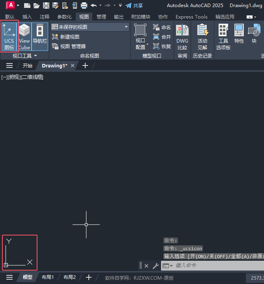
Task: Click the 共享 share button
Action: (x=134, y=6)
